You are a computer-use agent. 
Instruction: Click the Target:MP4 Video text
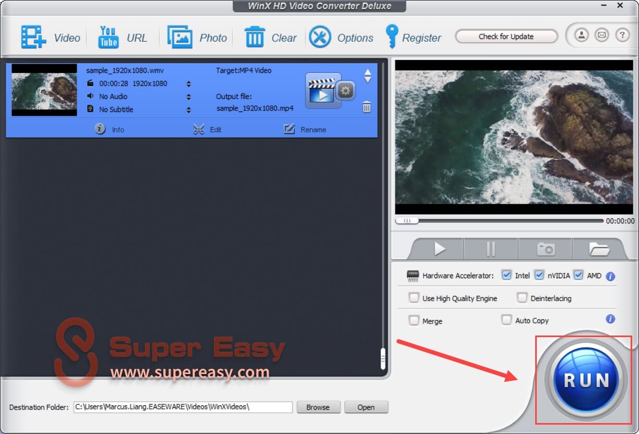(x=244, y=70)
